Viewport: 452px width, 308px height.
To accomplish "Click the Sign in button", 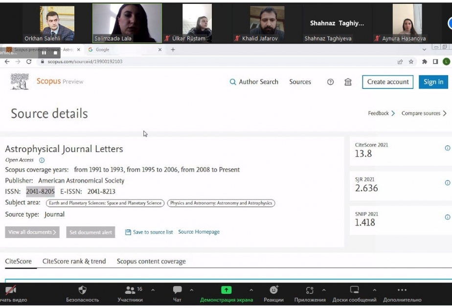I will (x=433, y=82).
